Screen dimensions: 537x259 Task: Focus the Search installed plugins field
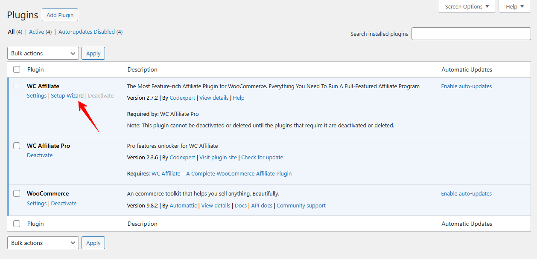click(x=471, y=34)
